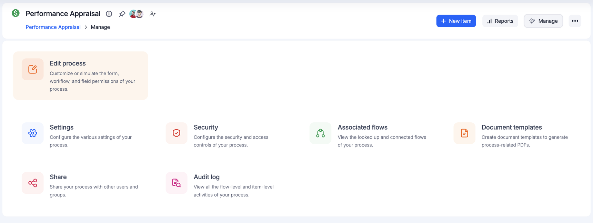593x223 pixels.
Task: Click the Document templates file icon
Action: click(464, 133)
